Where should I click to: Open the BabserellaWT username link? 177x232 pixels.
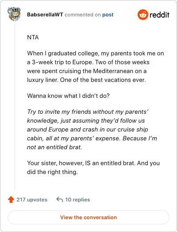tap(45, 15)
